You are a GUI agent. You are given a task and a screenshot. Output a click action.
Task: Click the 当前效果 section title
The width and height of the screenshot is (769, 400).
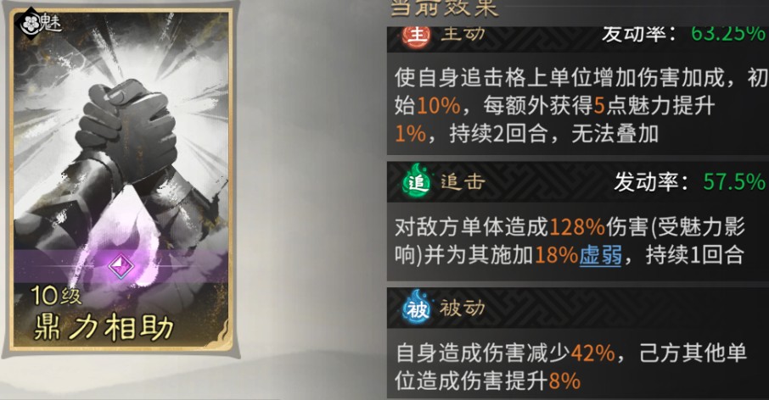[444, 8]
